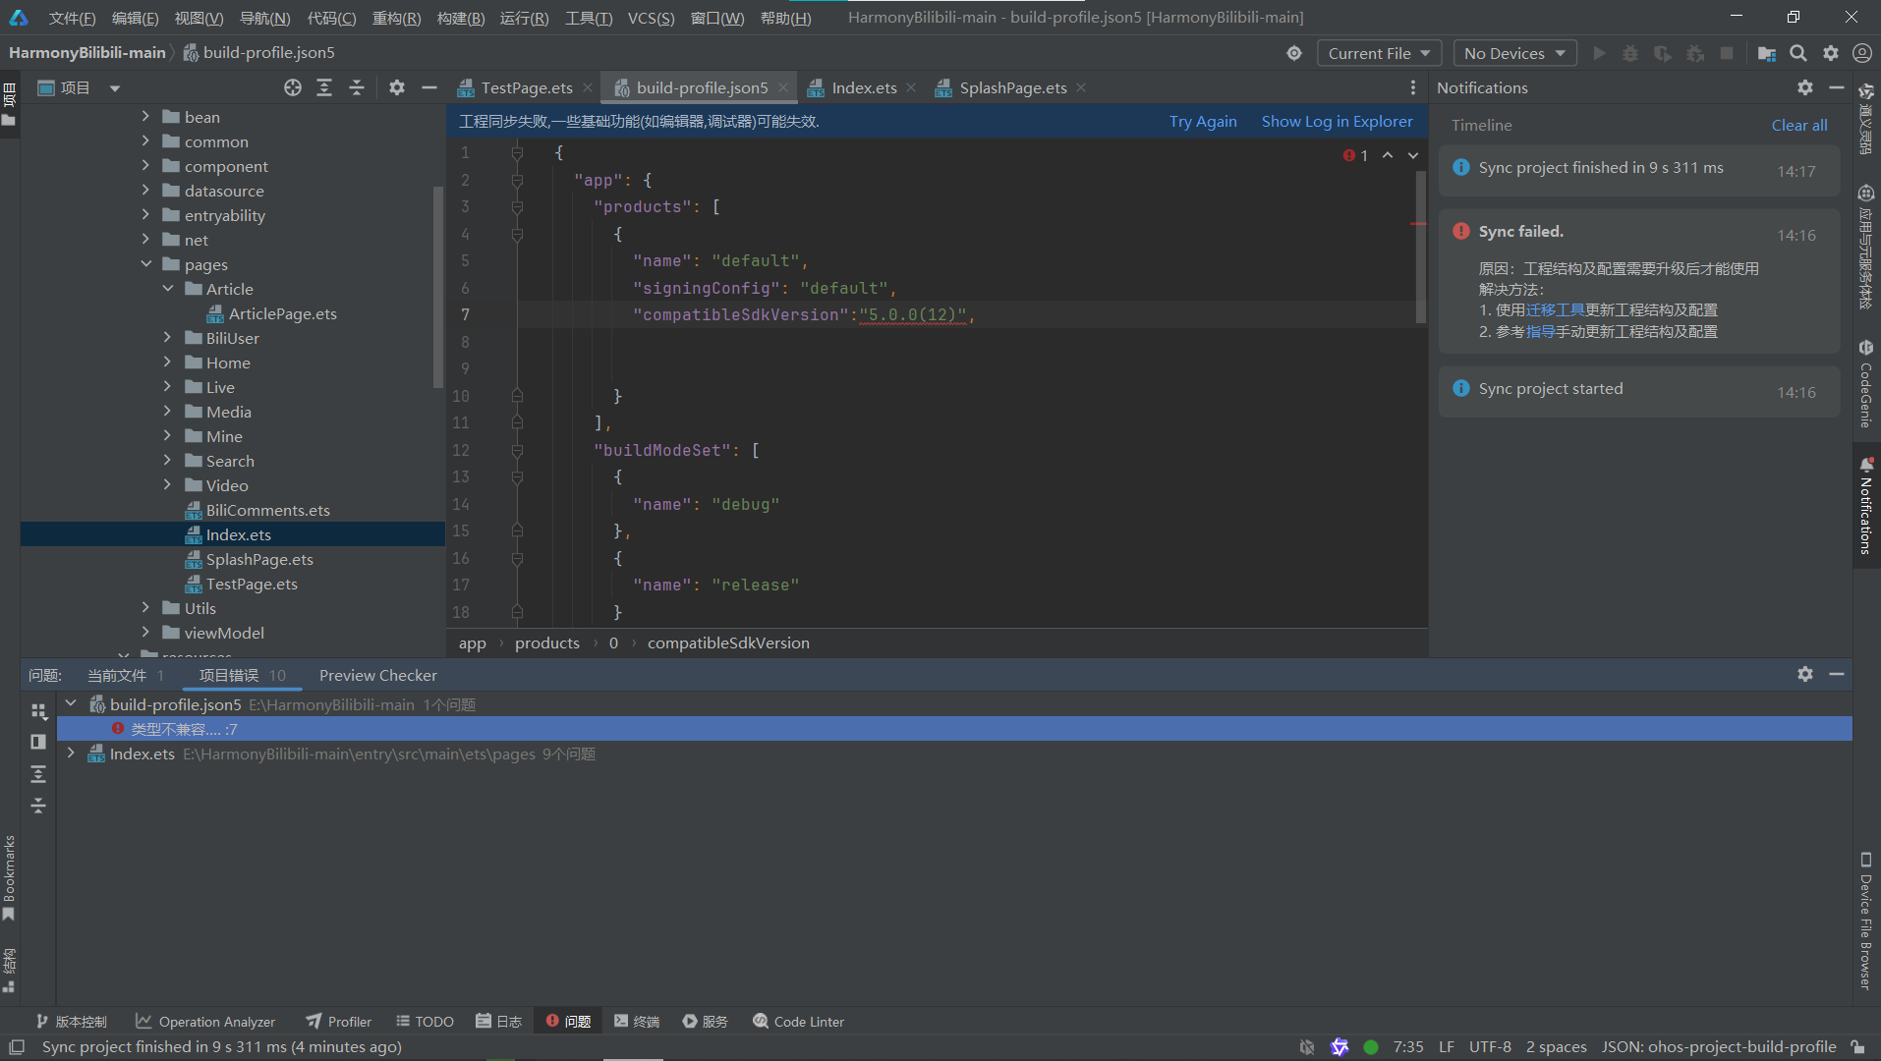
Task: Click the 指导 guide link
Action: coord(1540,331)
